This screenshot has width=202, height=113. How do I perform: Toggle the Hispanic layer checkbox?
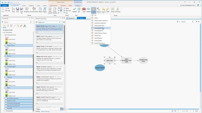pyautogui.click(x=6, y=77)
